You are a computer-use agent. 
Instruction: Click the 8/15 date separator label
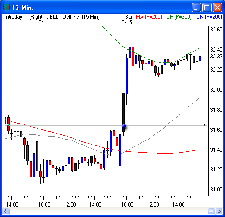(x=127, y=22)
